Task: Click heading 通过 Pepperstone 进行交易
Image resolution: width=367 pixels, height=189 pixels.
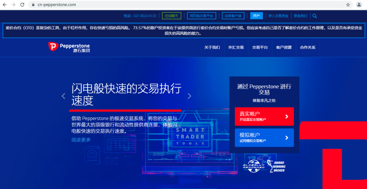Action: (264, 89)
